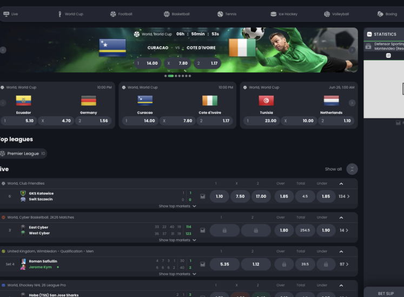Open 97 more markets for Safiullin match
The height and width of the screenshot is (297, 404).
pyautogui.click(x=344, y=264)
